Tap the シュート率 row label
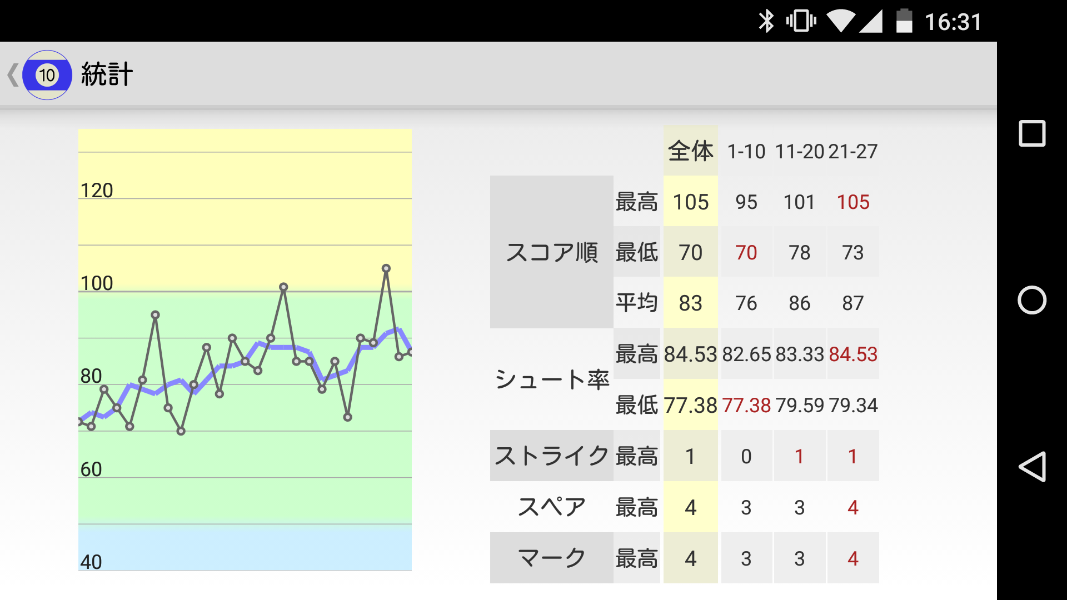The height and width of the screenshot is (600, 1067). pos(552,379)
